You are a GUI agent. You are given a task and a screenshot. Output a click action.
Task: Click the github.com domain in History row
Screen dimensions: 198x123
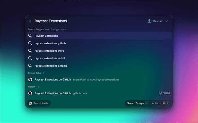click(80, 93)
